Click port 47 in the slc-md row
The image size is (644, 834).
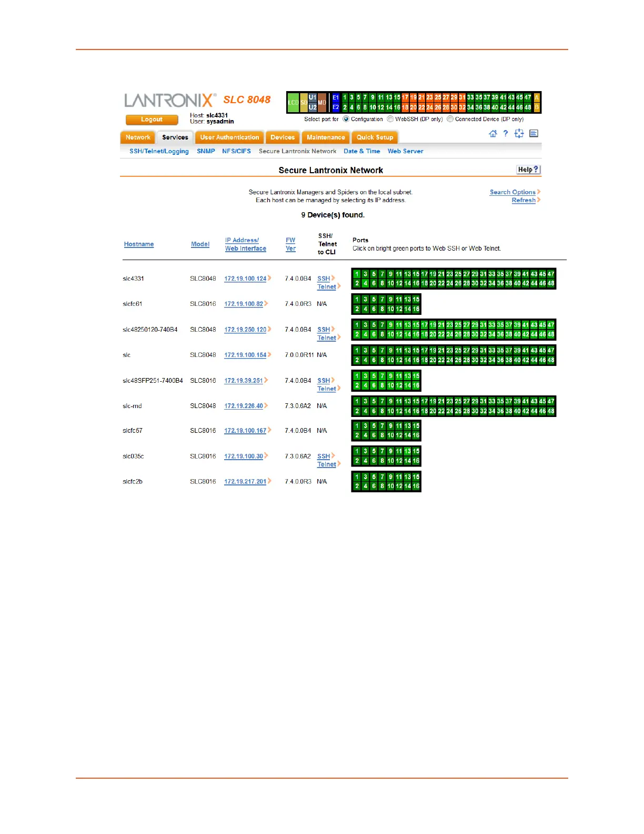[551, 401]
